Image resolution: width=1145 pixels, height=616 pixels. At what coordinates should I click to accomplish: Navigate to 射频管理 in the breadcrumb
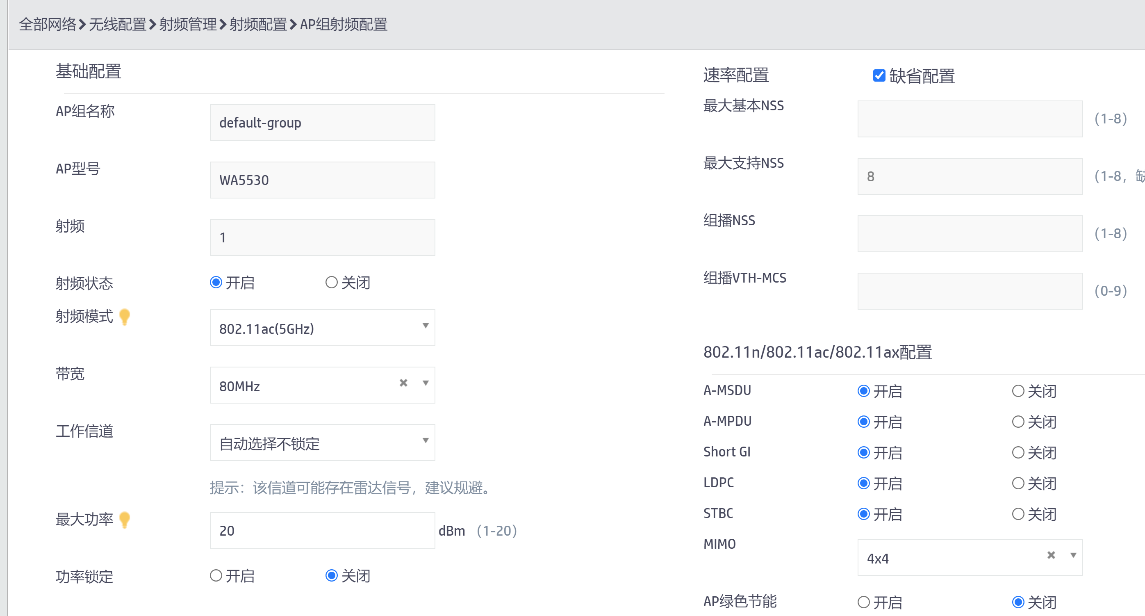pos(188,25)
